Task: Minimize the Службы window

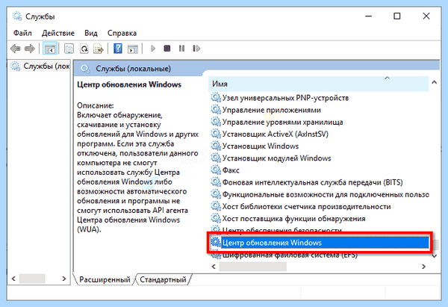Action: 369,16
